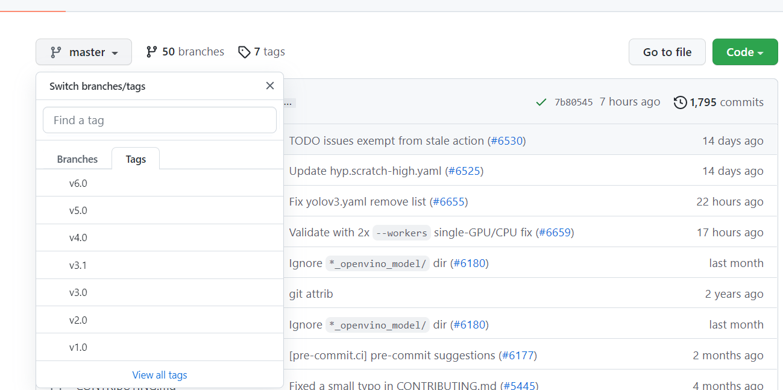Open the 'git attrib' commit message

click(x=311, y=294)
